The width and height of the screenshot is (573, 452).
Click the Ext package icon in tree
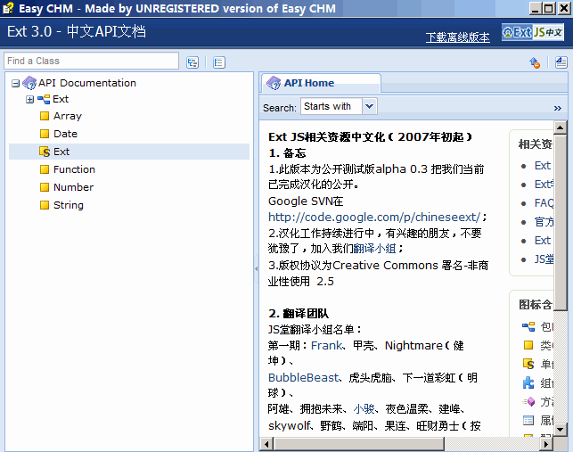pyautogui.click(x=44, y=99)
